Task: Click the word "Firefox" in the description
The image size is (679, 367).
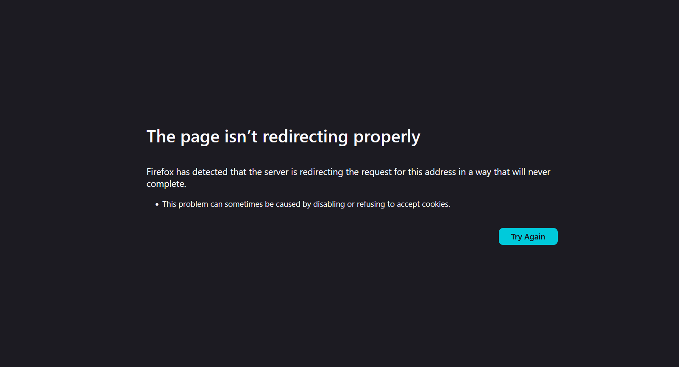Action: pyautogui.click(x=160, y=172)
